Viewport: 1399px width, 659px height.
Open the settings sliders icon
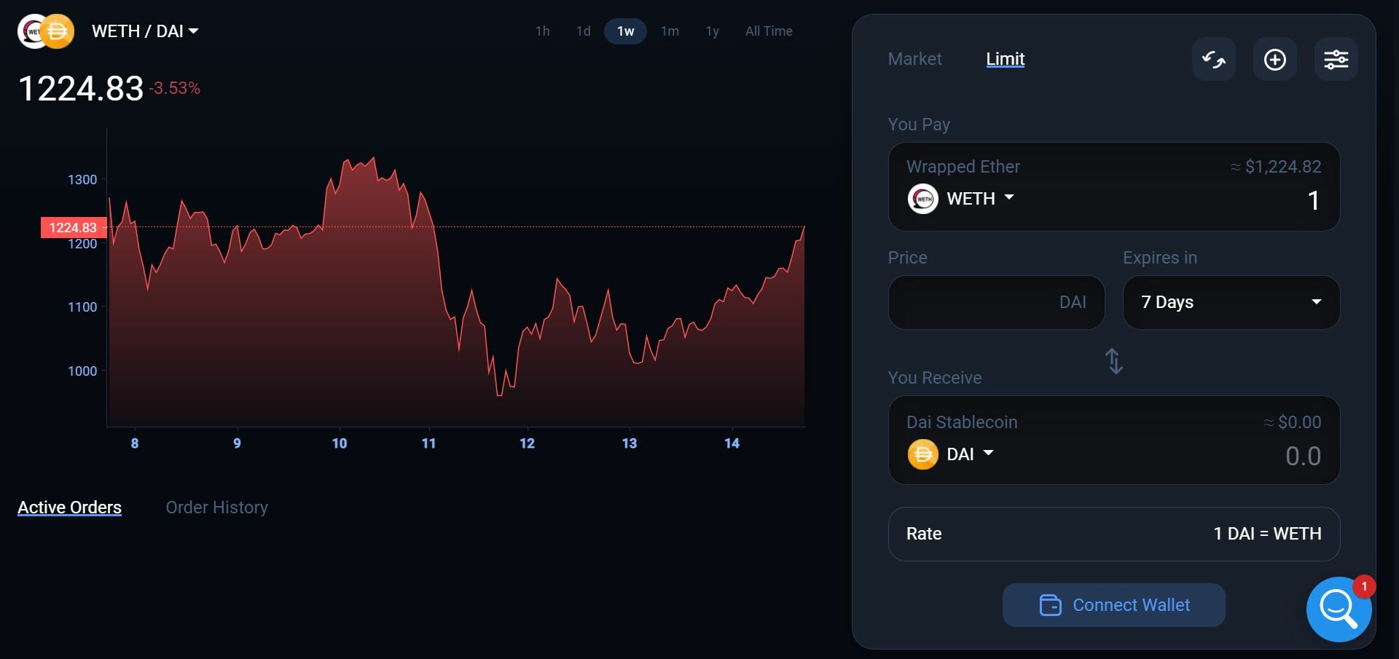[1336, 60]
